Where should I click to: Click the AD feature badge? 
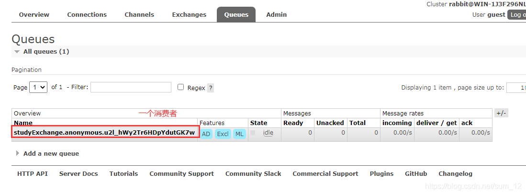pos(206,134)
